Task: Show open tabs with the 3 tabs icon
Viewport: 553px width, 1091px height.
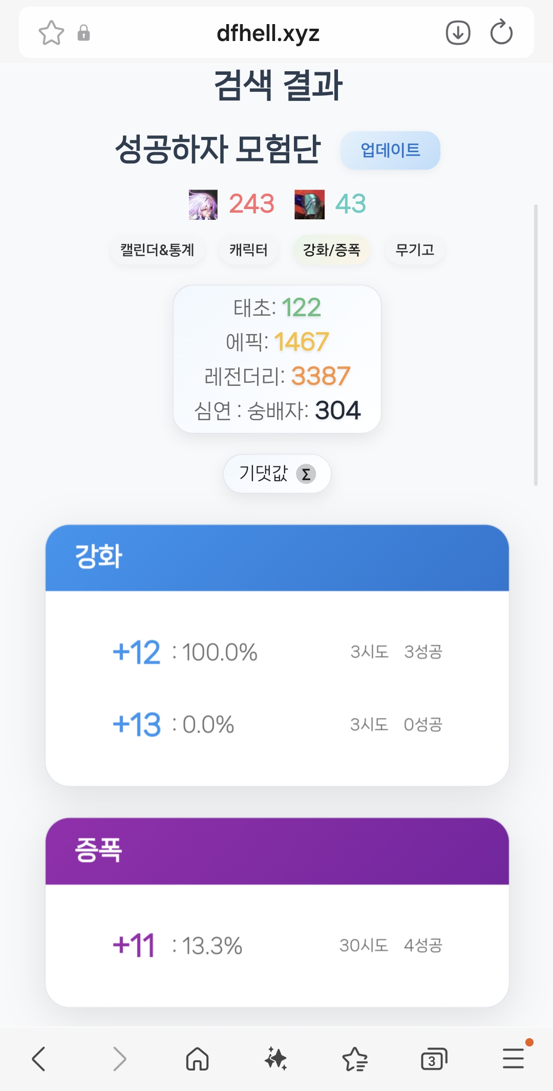Action: (x=434, y=1059)
